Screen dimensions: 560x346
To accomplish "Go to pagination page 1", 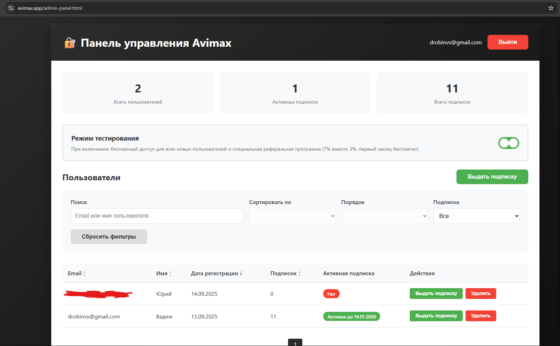I will [295, 343].
